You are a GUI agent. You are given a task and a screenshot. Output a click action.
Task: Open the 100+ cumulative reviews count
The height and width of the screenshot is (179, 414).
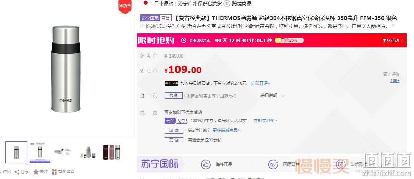[395, 81]
